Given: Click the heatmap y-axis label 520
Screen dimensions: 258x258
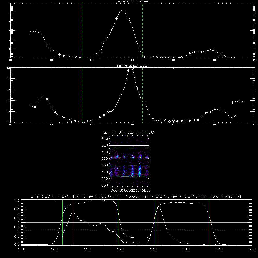Looking at the screenshot, I should (105, 179).
